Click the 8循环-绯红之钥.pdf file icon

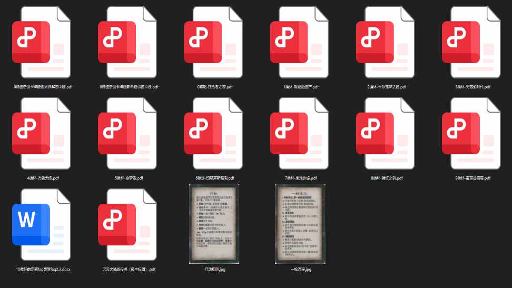(x=387, y=133)
